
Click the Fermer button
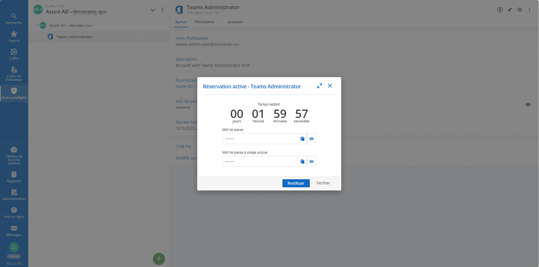point(323,183)
